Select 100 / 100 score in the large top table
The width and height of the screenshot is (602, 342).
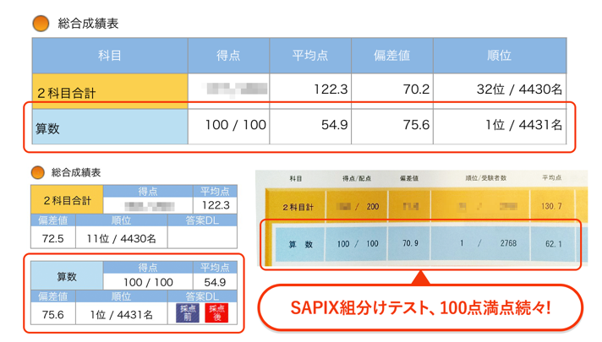point(236,125)
